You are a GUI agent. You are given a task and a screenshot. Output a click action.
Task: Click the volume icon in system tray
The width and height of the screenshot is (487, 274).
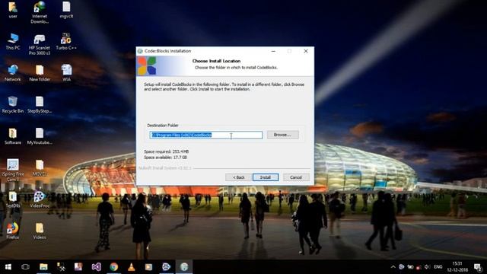pos(428,267)
